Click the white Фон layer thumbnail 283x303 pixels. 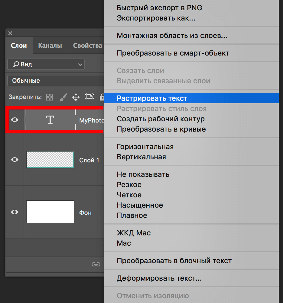pyautogui.click(x=50, y=212)
